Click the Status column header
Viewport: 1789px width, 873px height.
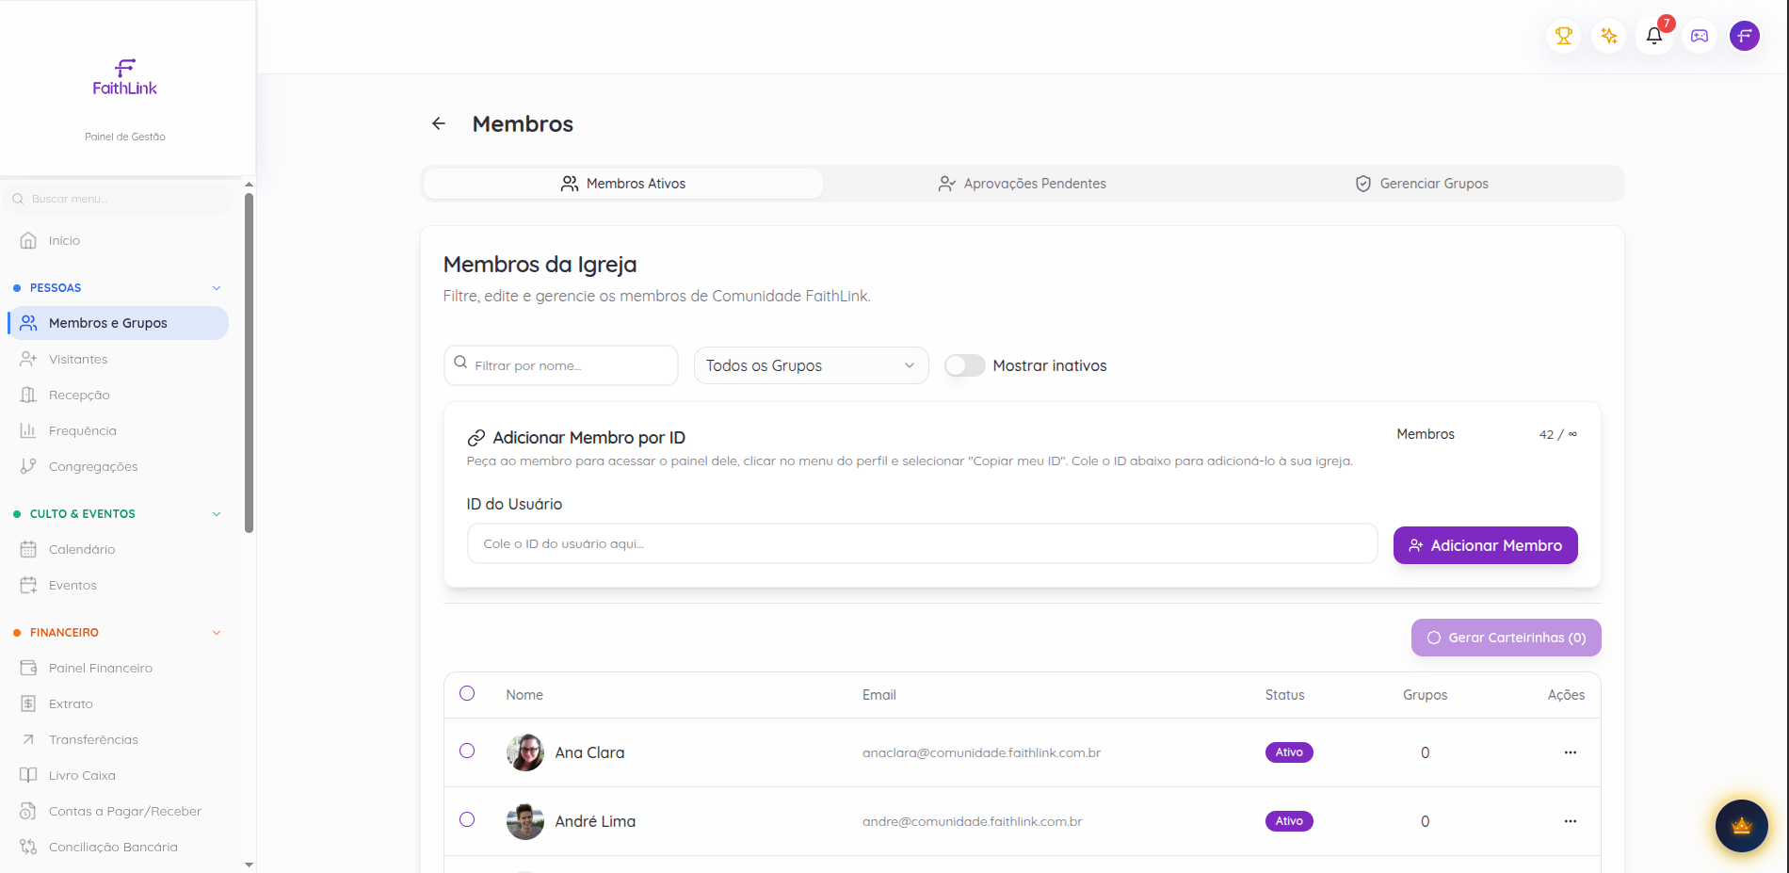pos(1285,695)
